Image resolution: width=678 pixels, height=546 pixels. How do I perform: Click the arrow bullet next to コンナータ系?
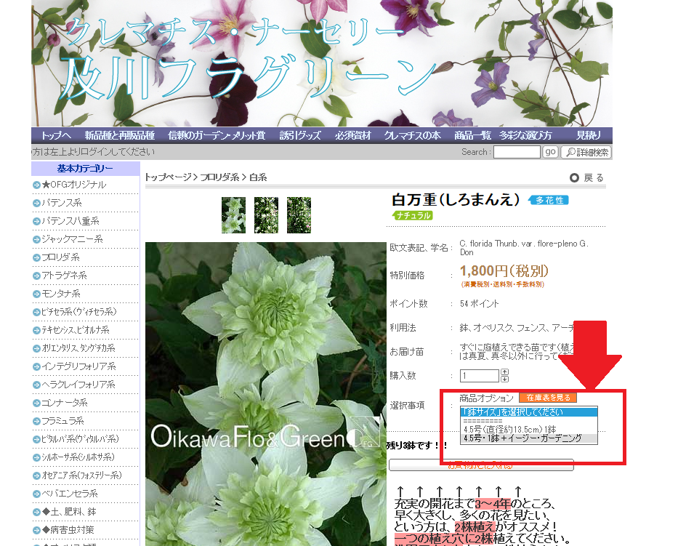tap(37, 403)
